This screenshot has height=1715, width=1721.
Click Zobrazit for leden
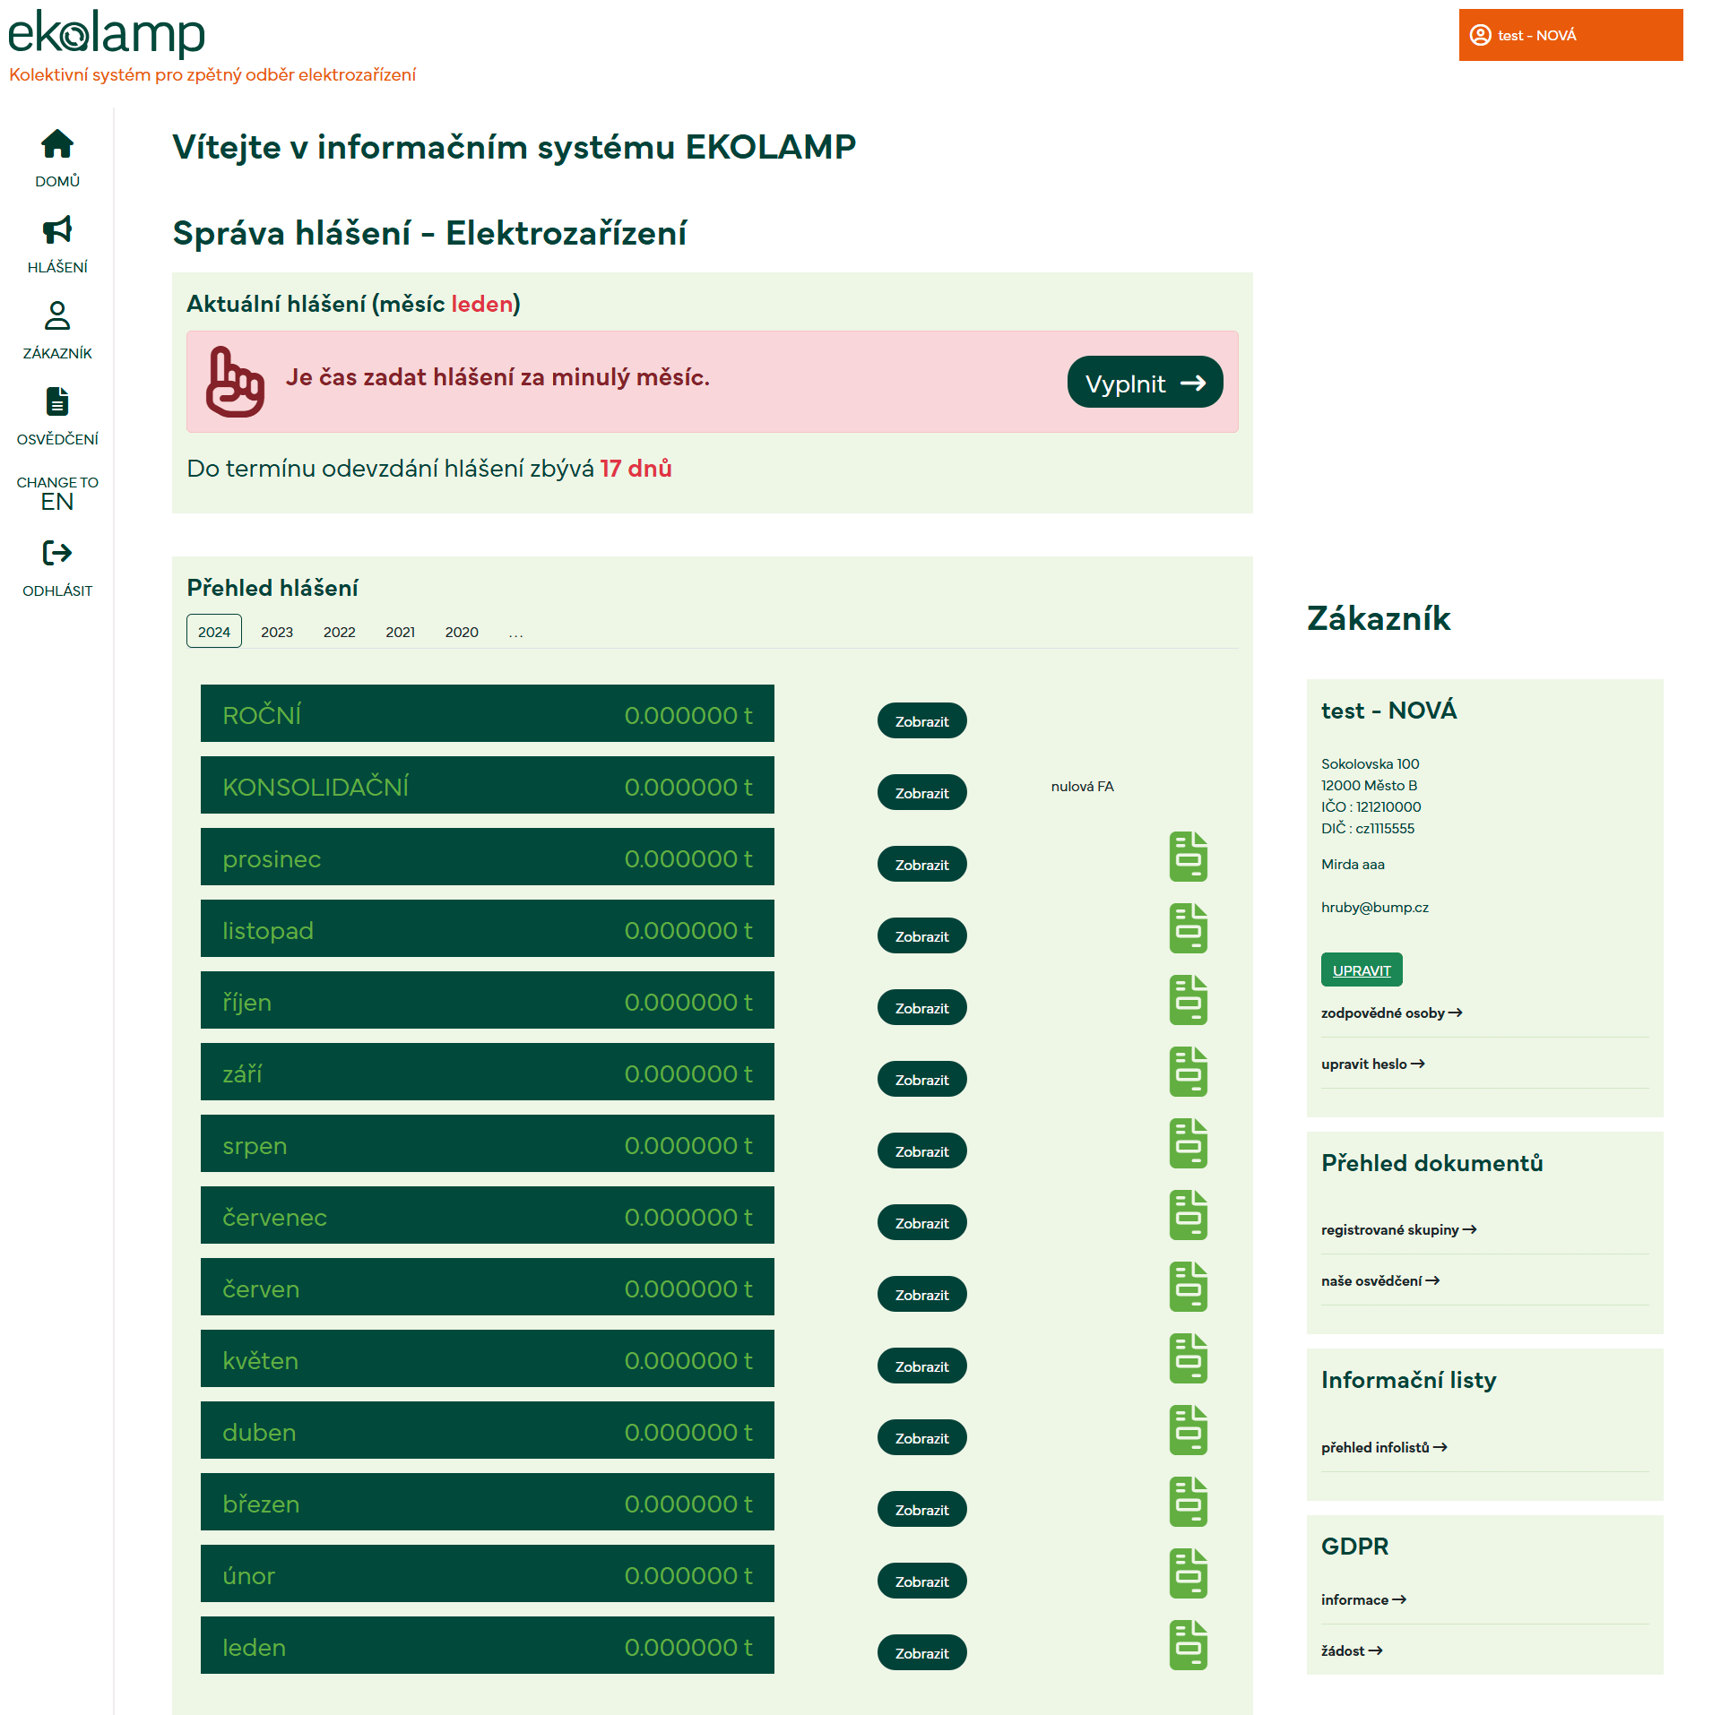tap(921, 1653)
